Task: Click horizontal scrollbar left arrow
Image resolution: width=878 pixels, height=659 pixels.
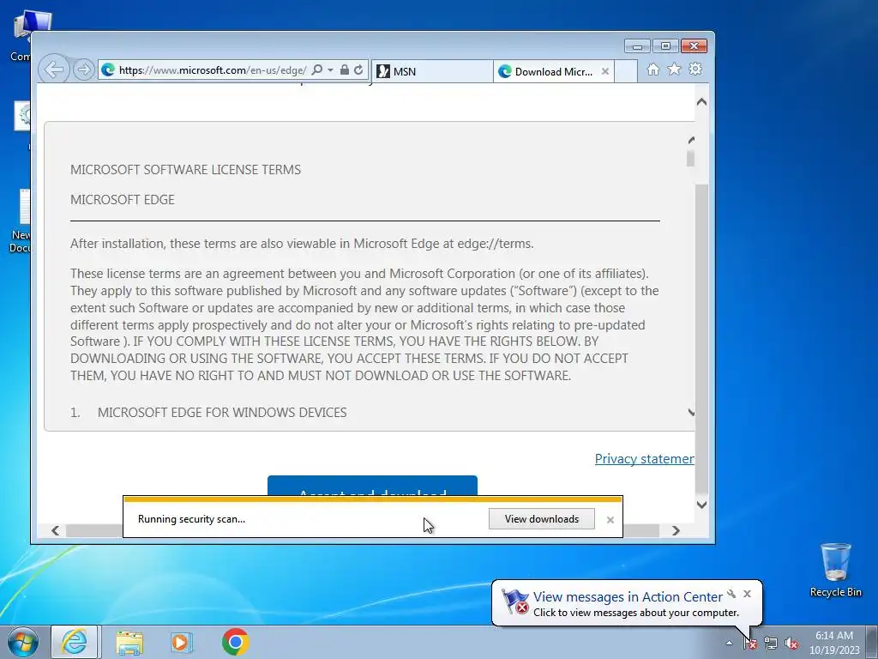Action: point(55,530)
